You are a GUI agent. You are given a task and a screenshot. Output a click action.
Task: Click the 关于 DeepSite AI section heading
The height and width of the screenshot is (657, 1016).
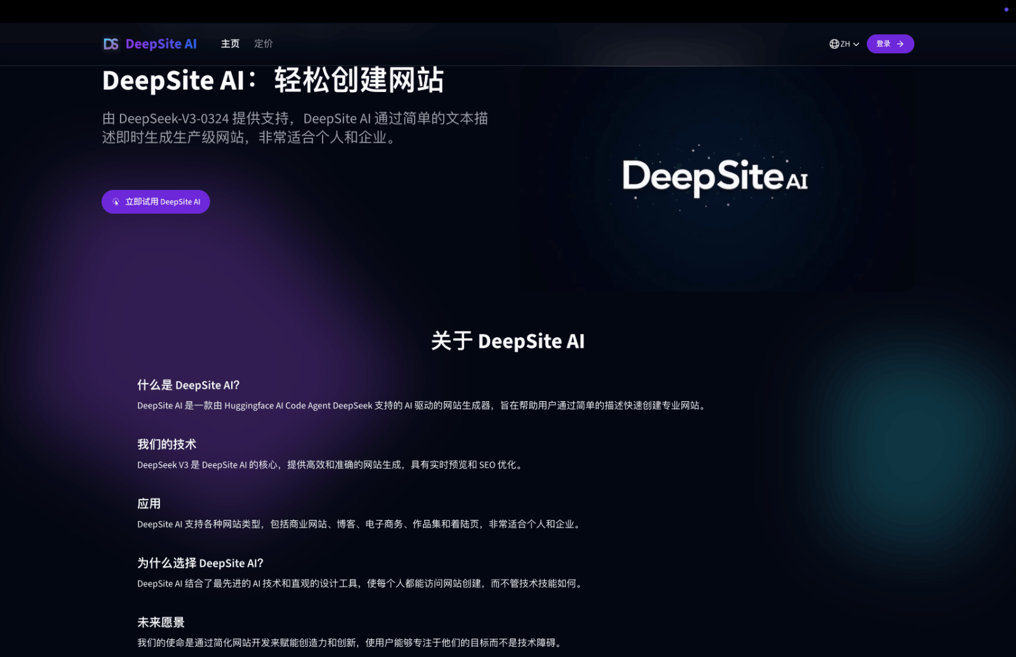click(508, 341)
